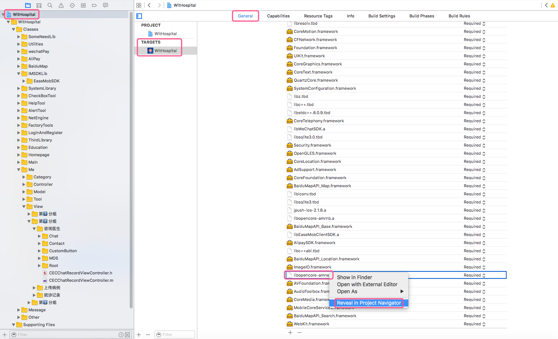Viewport: 558px width, 339px height.
Task: Click the WitHospital project document icon
Action: (x=150, y=34)
